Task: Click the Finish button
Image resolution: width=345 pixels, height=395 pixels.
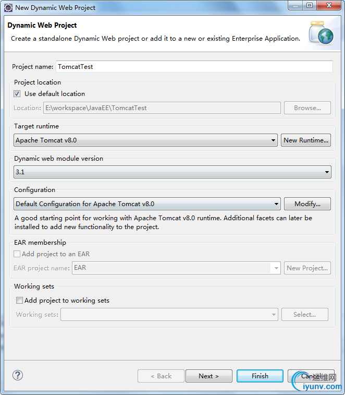Action: [x=260, y=376]
